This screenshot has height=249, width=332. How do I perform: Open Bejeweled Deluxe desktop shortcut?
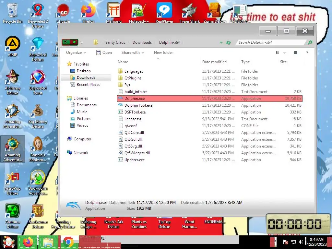click(x=38, y=49)
